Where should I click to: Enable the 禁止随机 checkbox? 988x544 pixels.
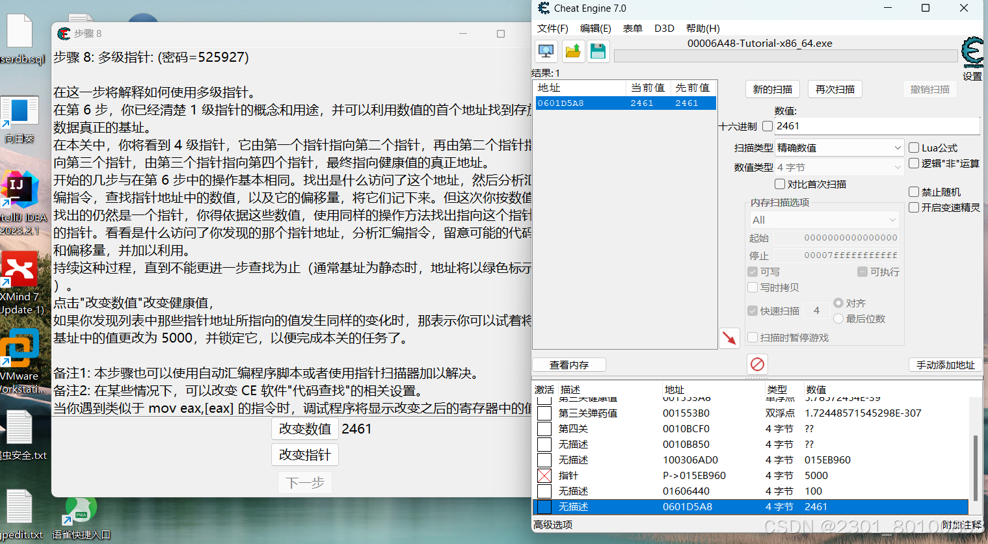coord(914,192)
